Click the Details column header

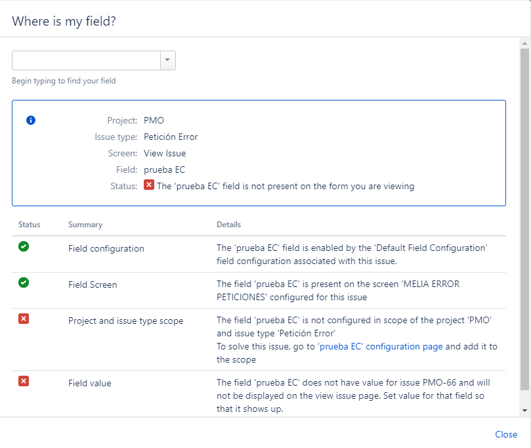[229, 225]
